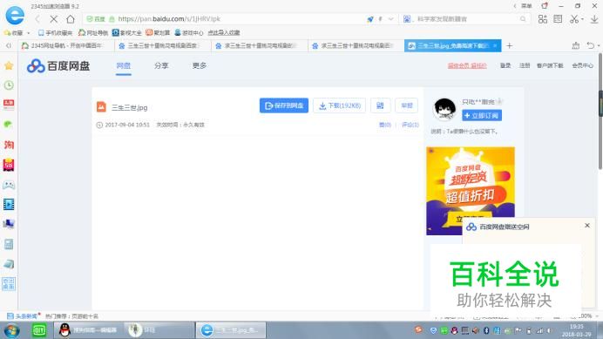Select the 分享 navigation tab
Image resolution: width=603 pixels, height=339 pixels.
click(x=161, y=66)
